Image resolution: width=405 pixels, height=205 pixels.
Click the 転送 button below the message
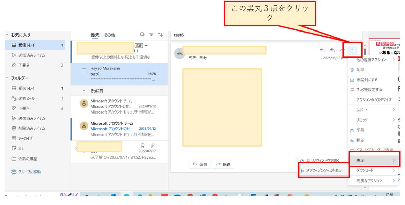point(223,165)
